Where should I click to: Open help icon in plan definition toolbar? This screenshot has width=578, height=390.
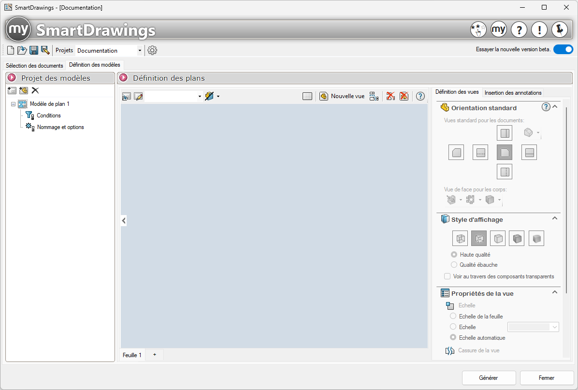tap(420, 96)
